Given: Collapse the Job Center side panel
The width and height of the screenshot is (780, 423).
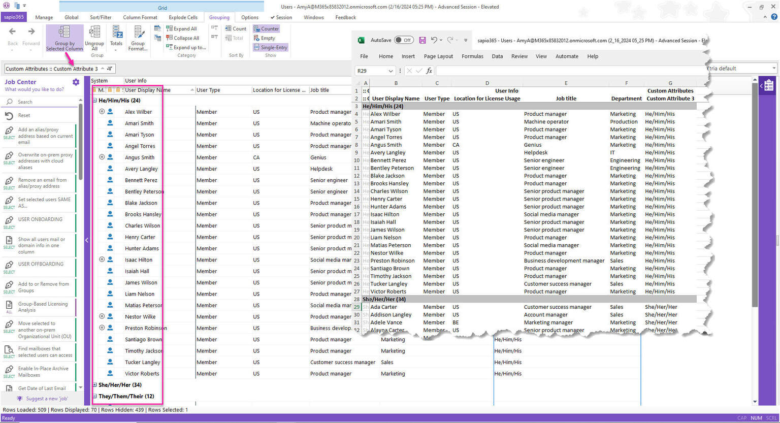Looking at the screenshot, I should 86,240.
